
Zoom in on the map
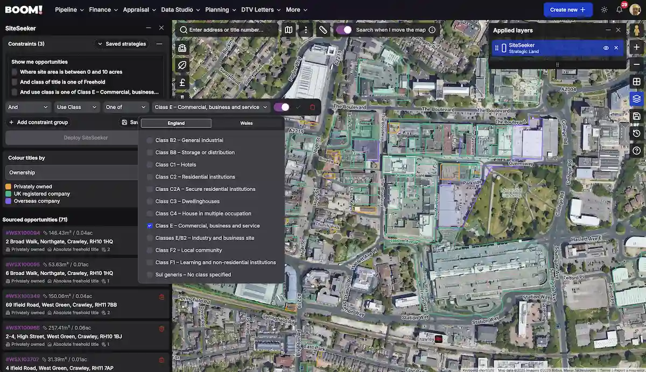(636, 47)
